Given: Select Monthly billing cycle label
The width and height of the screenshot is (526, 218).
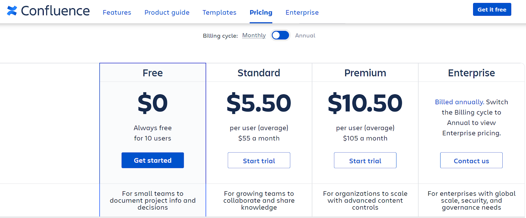Looking at the screenshot, I should coord(254,36).
